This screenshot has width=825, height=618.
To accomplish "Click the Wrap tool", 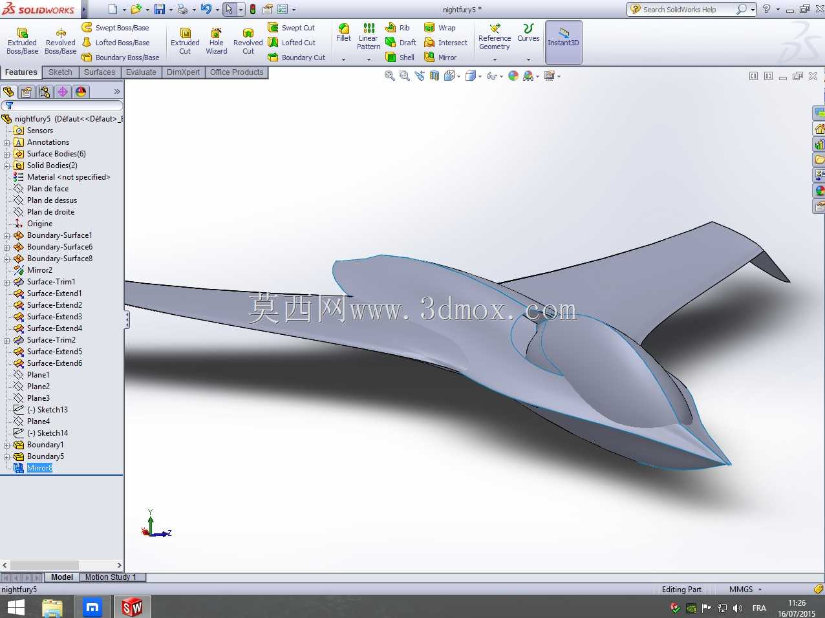I will click(440, 28).
